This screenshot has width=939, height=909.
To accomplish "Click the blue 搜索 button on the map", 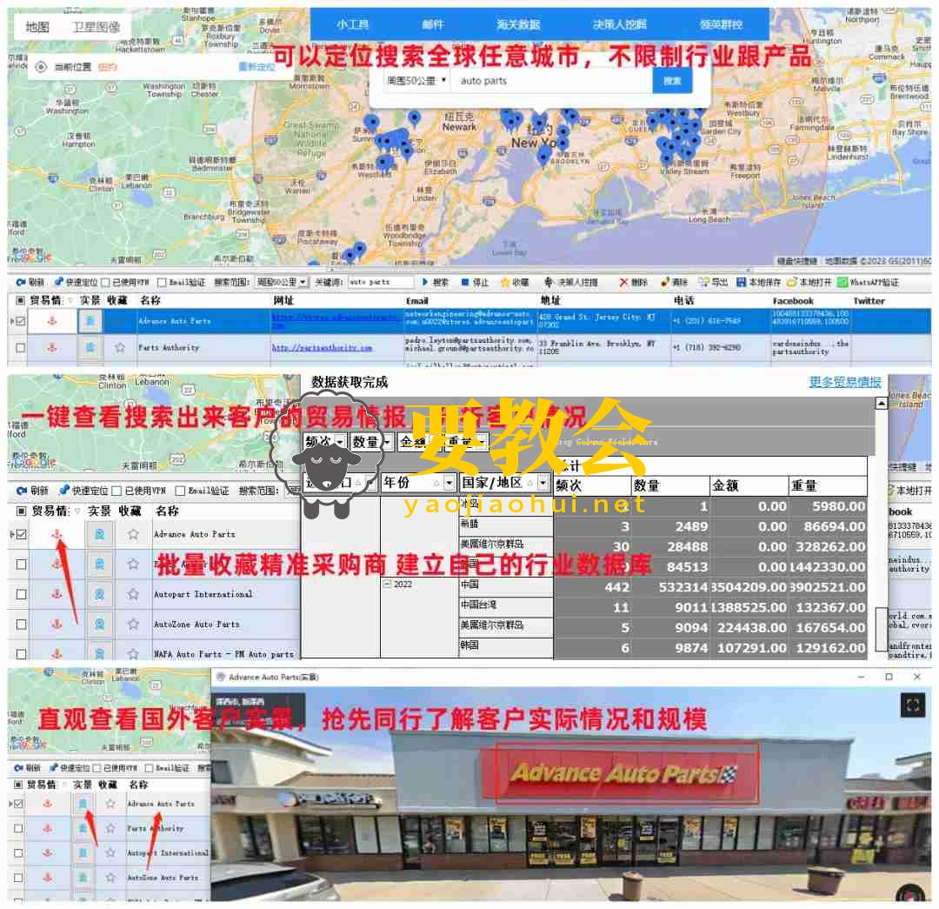I will click(672, 81).
